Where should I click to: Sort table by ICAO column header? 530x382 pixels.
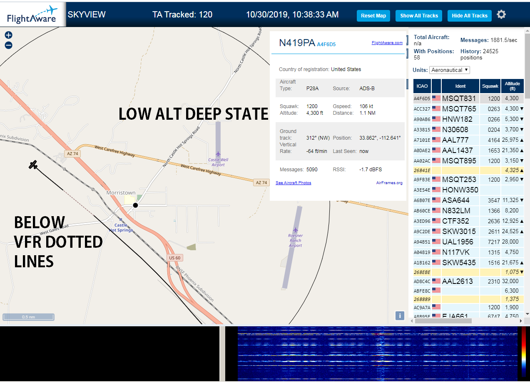pyautogui.click(x=422, y=86)
